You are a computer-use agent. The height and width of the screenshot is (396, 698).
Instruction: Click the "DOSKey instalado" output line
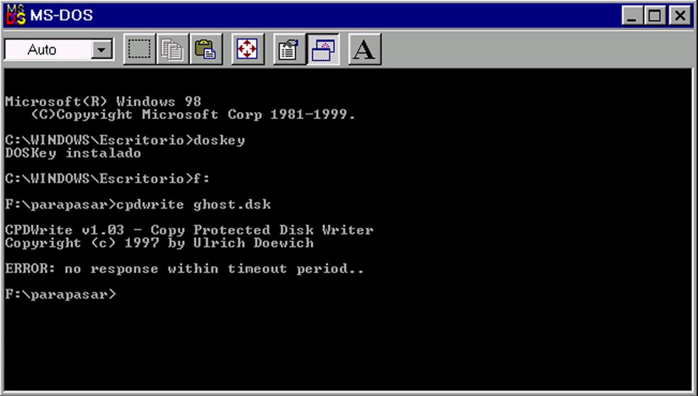73,153
